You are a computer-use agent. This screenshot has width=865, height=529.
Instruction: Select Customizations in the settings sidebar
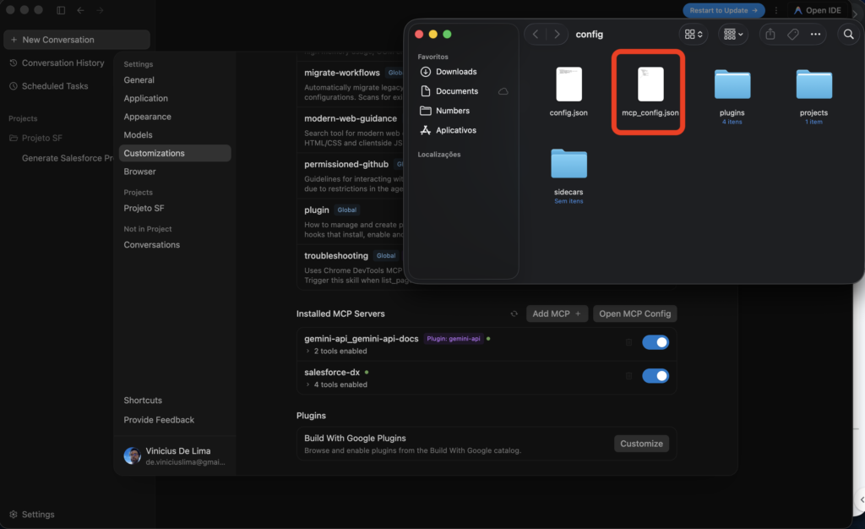click(x=175, y=153)
